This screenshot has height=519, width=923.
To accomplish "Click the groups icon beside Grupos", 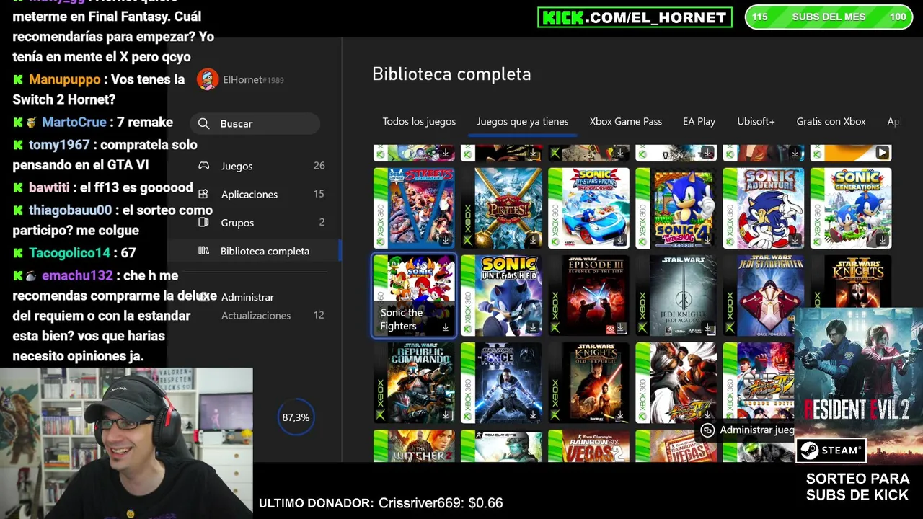I will 203,222.
